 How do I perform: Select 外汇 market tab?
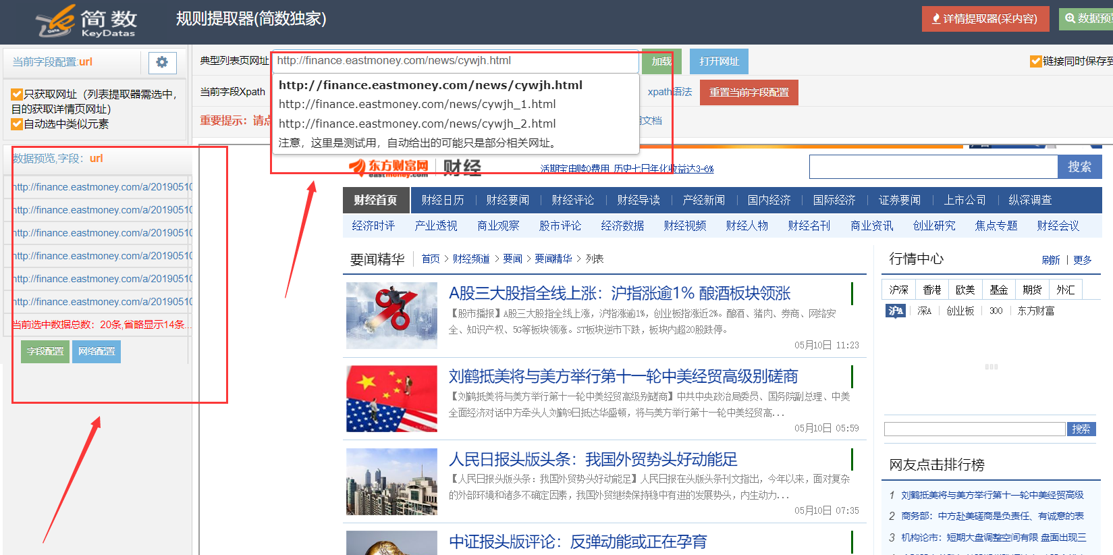coord(1066,290)
